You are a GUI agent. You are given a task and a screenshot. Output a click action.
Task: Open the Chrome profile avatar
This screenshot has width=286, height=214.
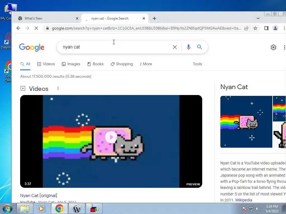(x=275, y=28)
